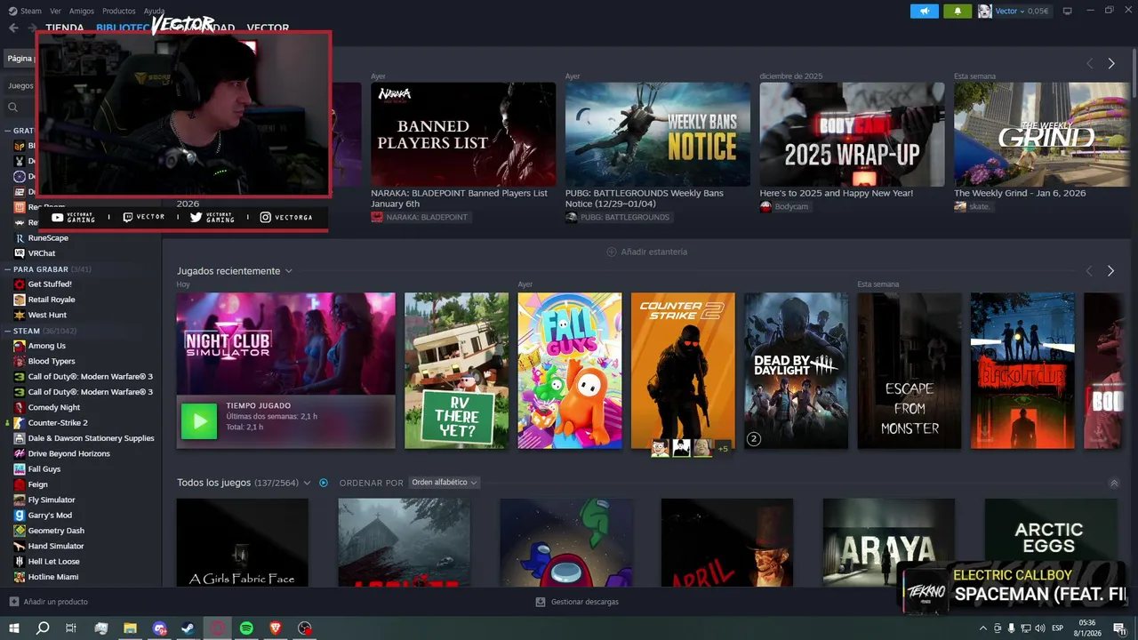Click the plus icon beside Añadir estantería

pyautogui.click(x=611, y=252)
